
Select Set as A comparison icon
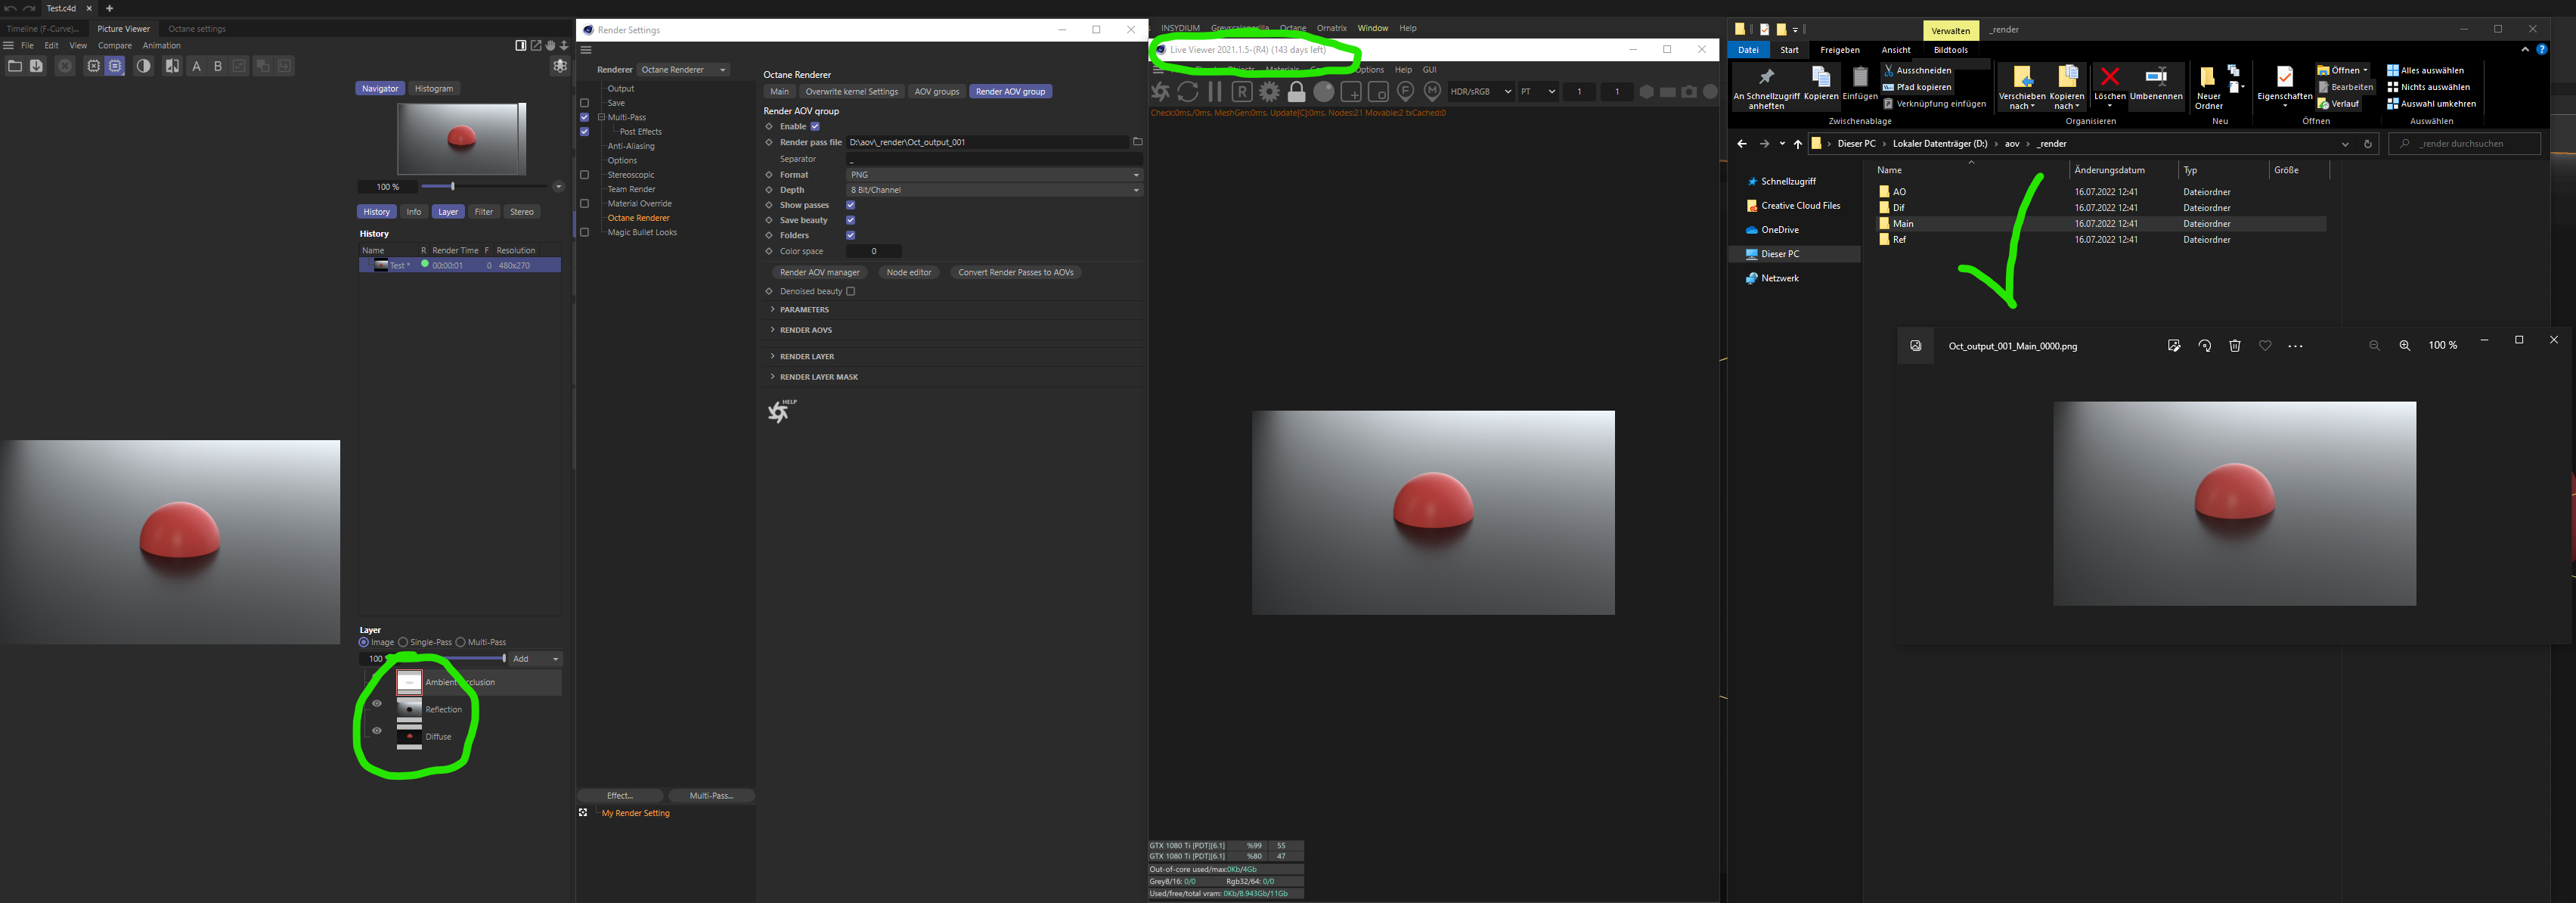point(197,66)
